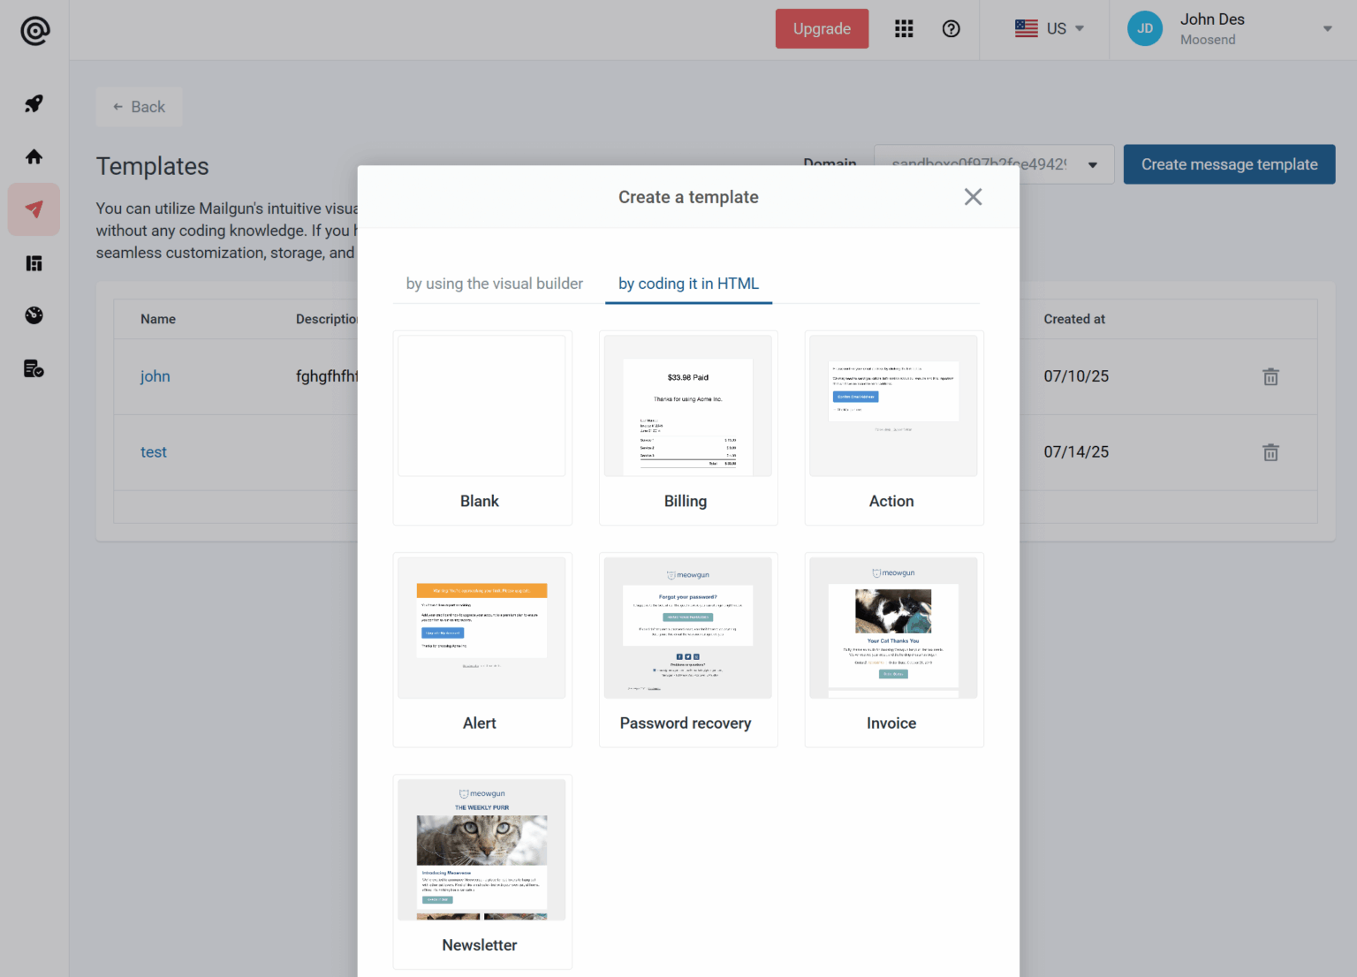Switch to the visual builder tab
The width and height of the screenshot is (1357, 977).
coord(493,284)
